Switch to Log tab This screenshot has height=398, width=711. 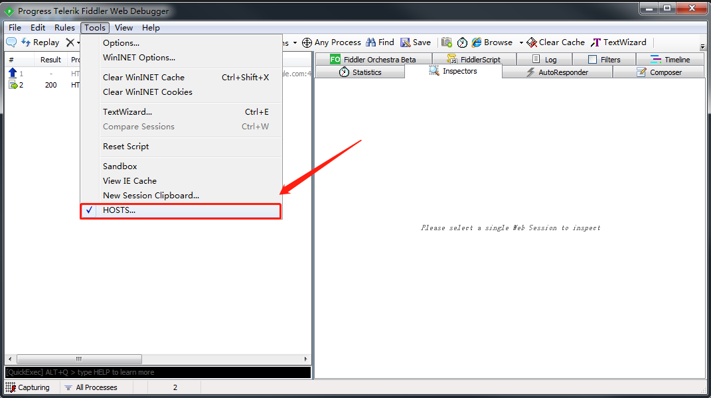[544, 60]
